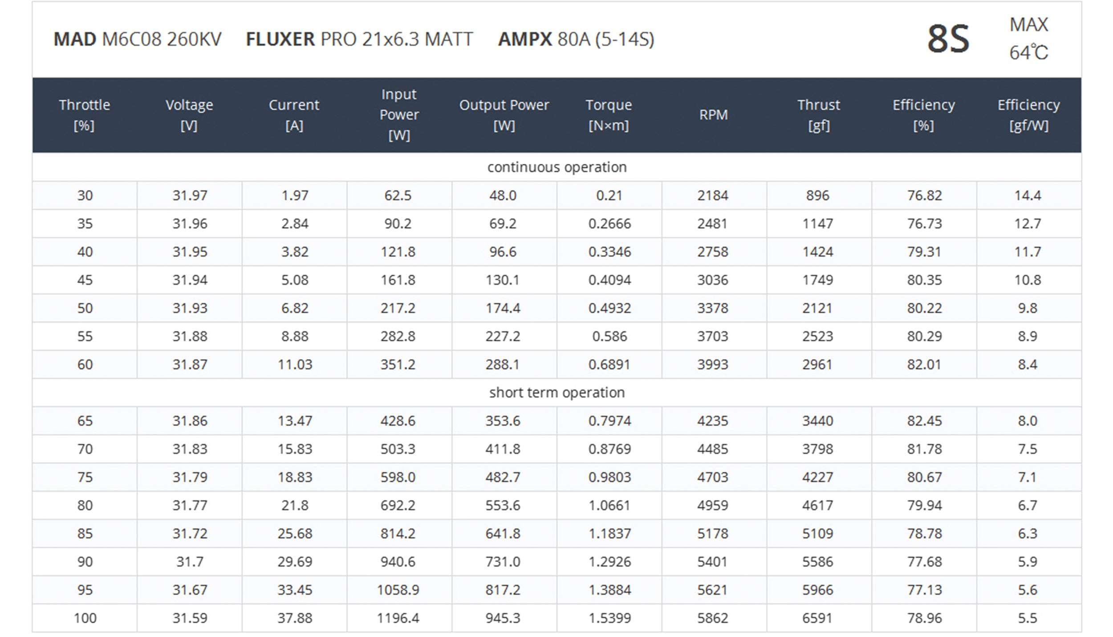This screenshot has width=1113, height=637.
Task: Select the FLUXER PRO 21x6.3 MATT label
Action: [359, 39]
